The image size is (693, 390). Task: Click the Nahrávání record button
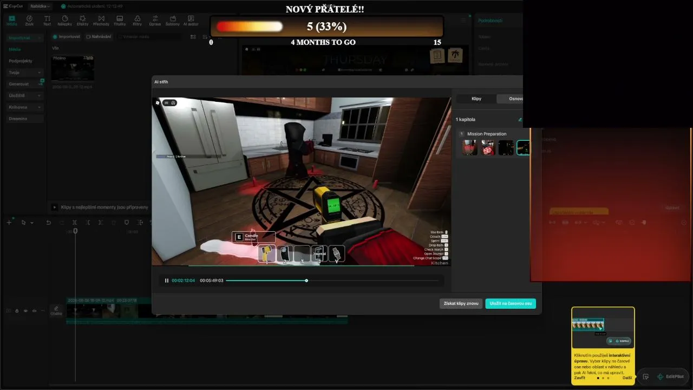tap(99, 37)
